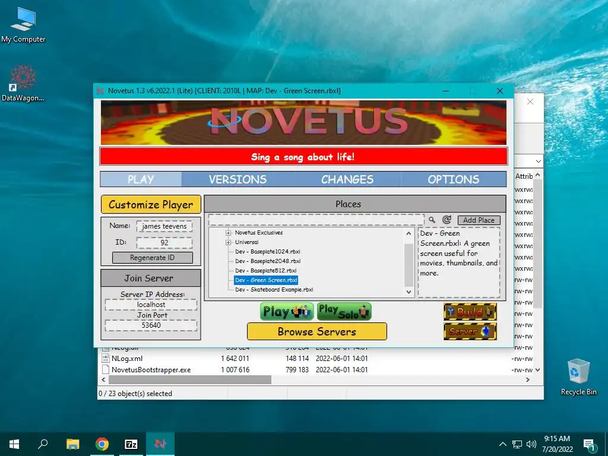The width and height of the screenshot is (608, 456).
Task: Open the volume tray icon
Action: tap(531, 444)
